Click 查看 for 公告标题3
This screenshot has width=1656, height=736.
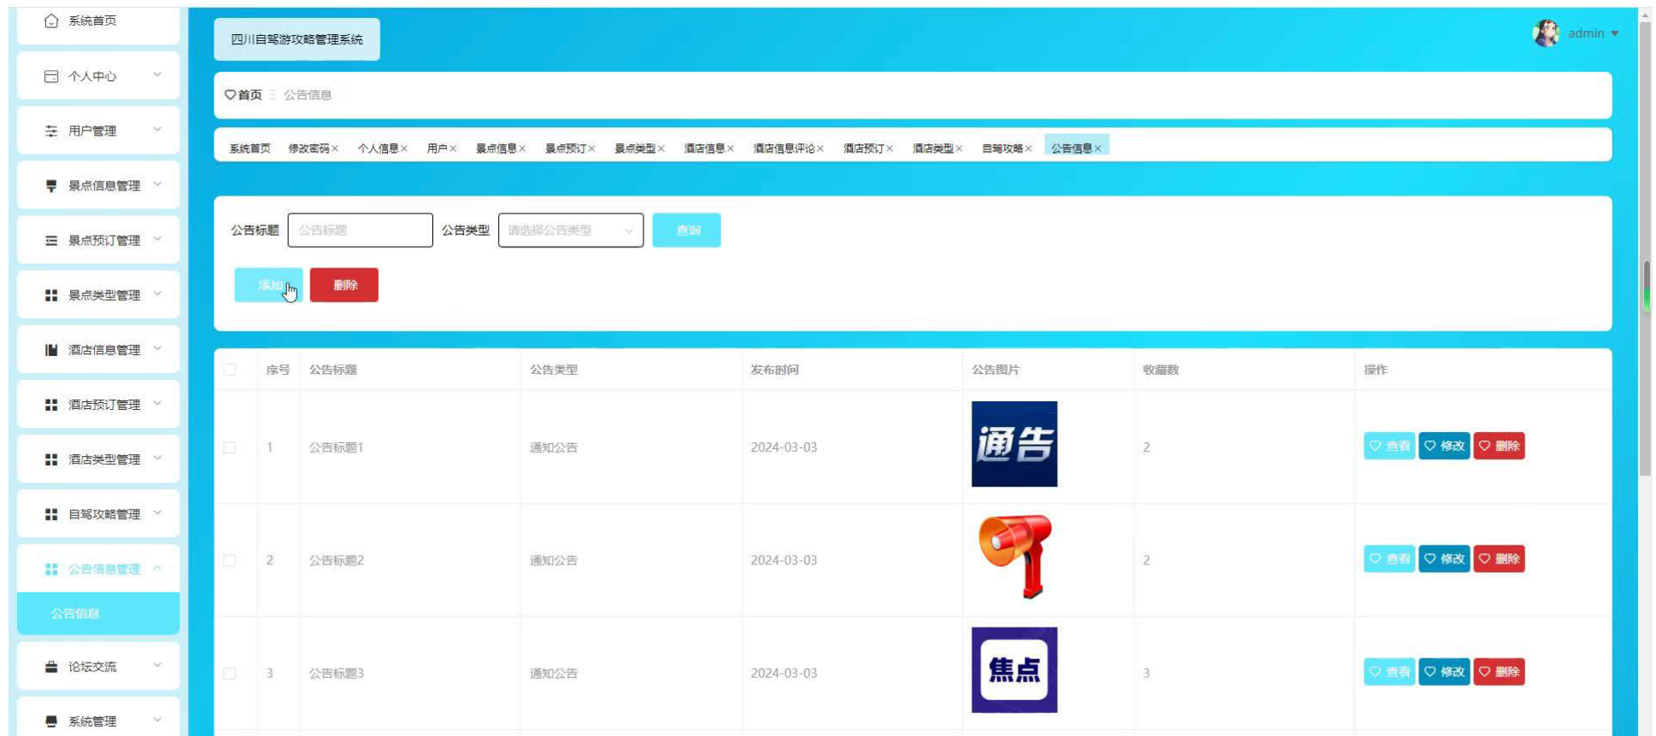tap(1389, 672)
